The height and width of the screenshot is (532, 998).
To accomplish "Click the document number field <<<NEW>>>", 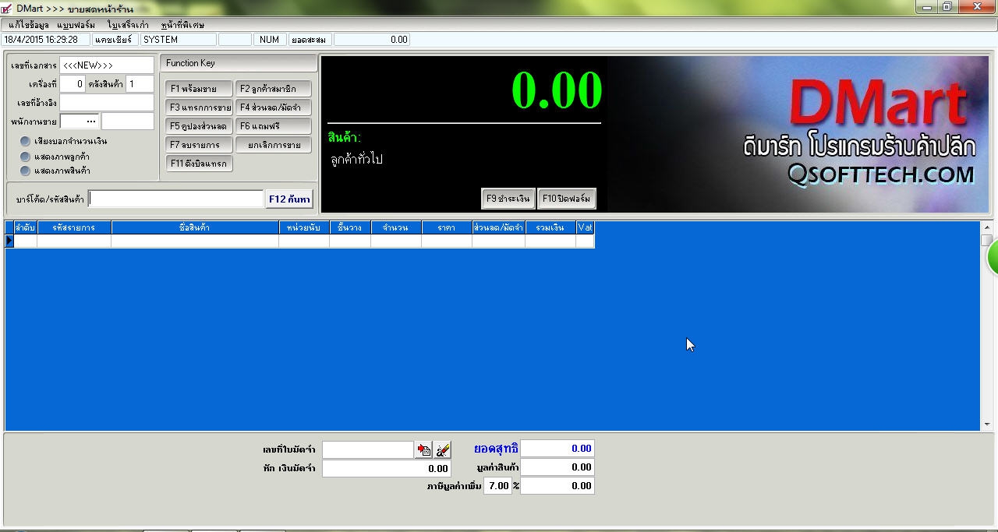I will tap(107, 65).
